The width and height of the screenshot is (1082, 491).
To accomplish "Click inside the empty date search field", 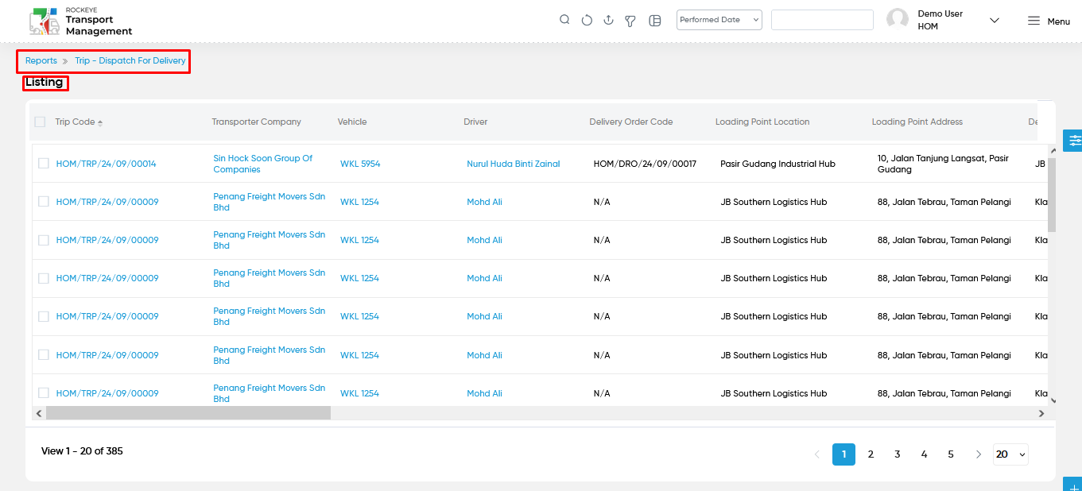I will point(822,20).
